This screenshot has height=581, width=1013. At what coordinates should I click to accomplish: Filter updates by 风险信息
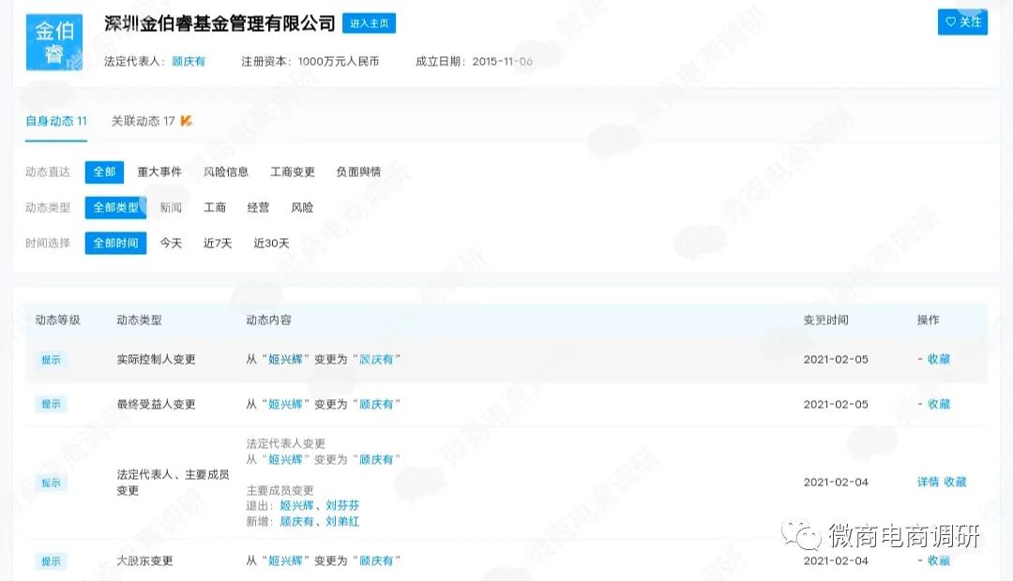tap(227, 171)
